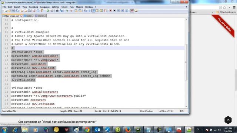This screenshot has width=237, height=133.
Task: Open the Edit menu
Action: (10, 7)
